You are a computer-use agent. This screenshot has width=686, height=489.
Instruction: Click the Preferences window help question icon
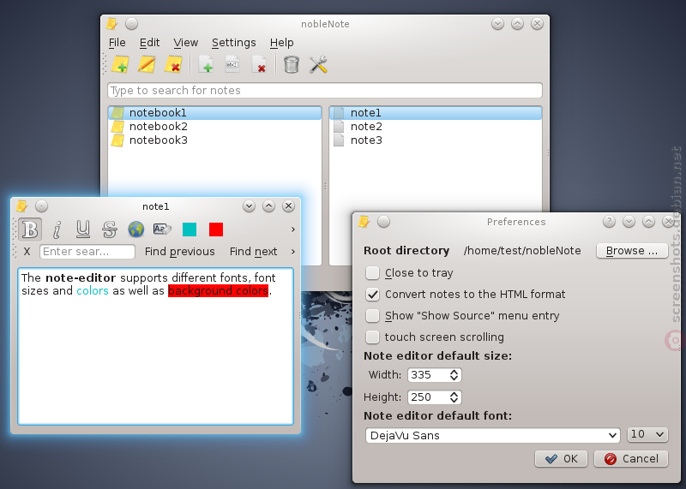pos(609,222)
